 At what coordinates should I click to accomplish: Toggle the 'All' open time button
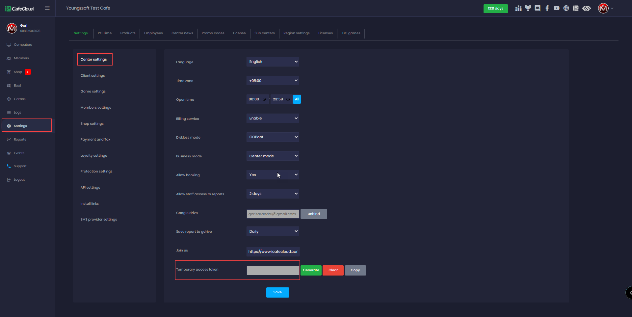point(297,99)
